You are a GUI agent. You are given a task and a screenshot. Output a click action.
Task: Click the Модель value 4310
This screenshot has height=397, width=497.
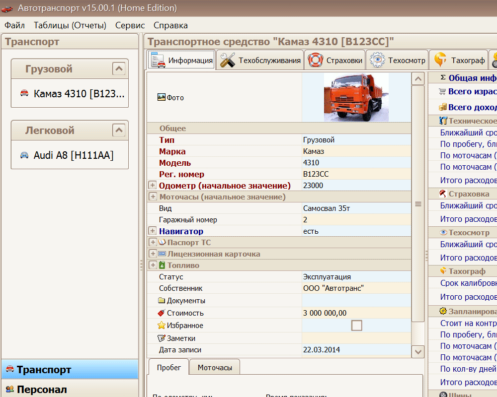(x=356, y=162)
